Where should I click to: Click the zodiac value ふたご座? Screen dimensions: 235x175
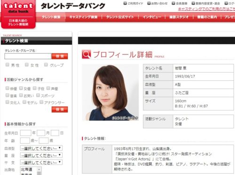pos(182,93)
